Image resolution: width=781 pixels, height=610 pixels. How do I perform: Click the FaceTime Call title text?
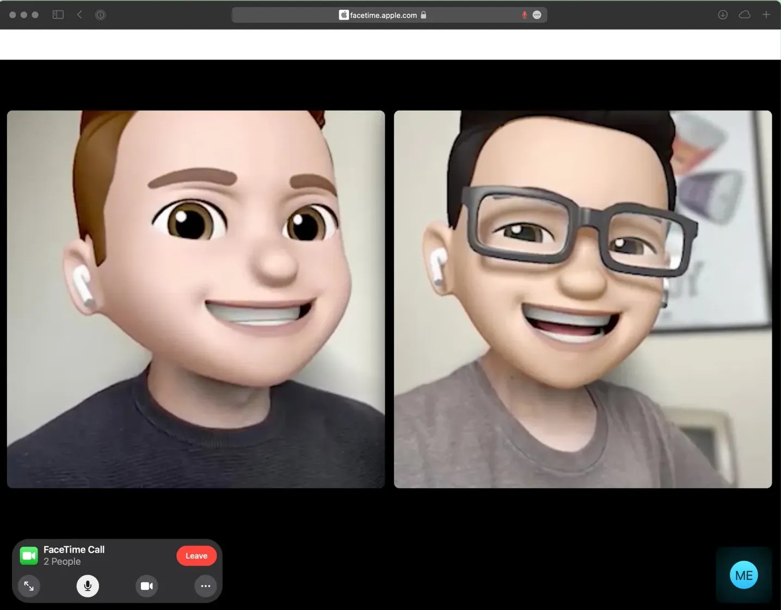(x=74, y=549)
